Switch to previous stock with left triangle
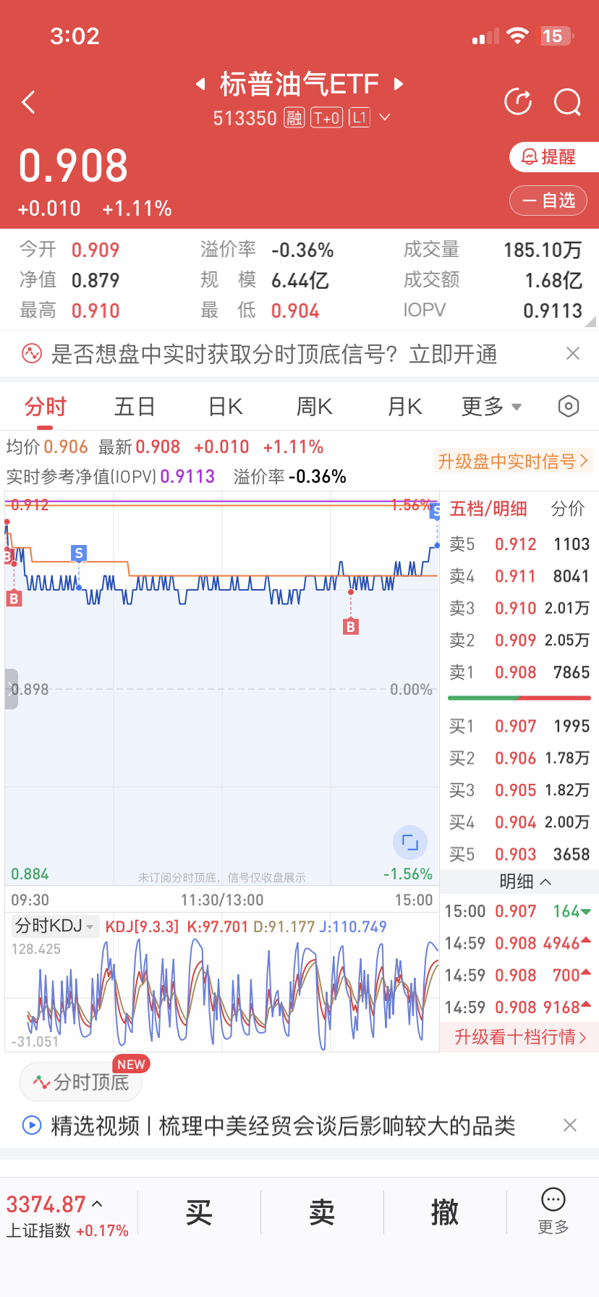599x1297 pixels. pyautogui.click(x=201, y=84)
